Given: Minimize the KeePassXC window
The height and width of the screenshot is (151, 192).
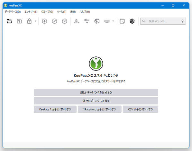Looking at the screenshot, I should 163,5.
